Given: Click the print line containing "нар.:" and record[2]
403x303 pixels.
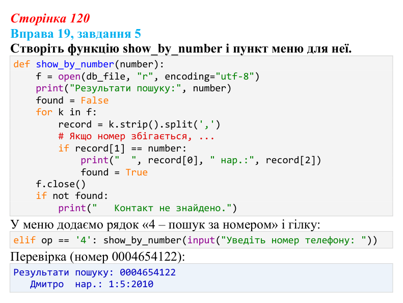Looking at the screenshot, I should tap(201, 160).
